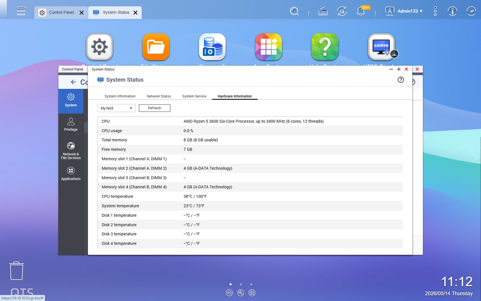Click the 2026/05/14 Thursday date
The height and width of the screenshot is (301, 481).
[x=449, y=293]
